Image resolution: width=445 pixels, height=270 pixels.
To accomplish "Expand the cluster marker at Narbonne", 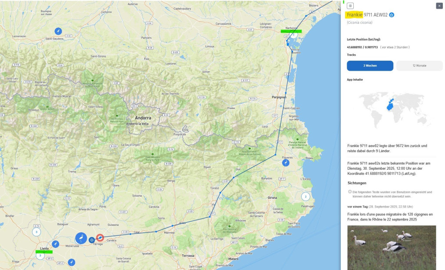I will 293,35.
